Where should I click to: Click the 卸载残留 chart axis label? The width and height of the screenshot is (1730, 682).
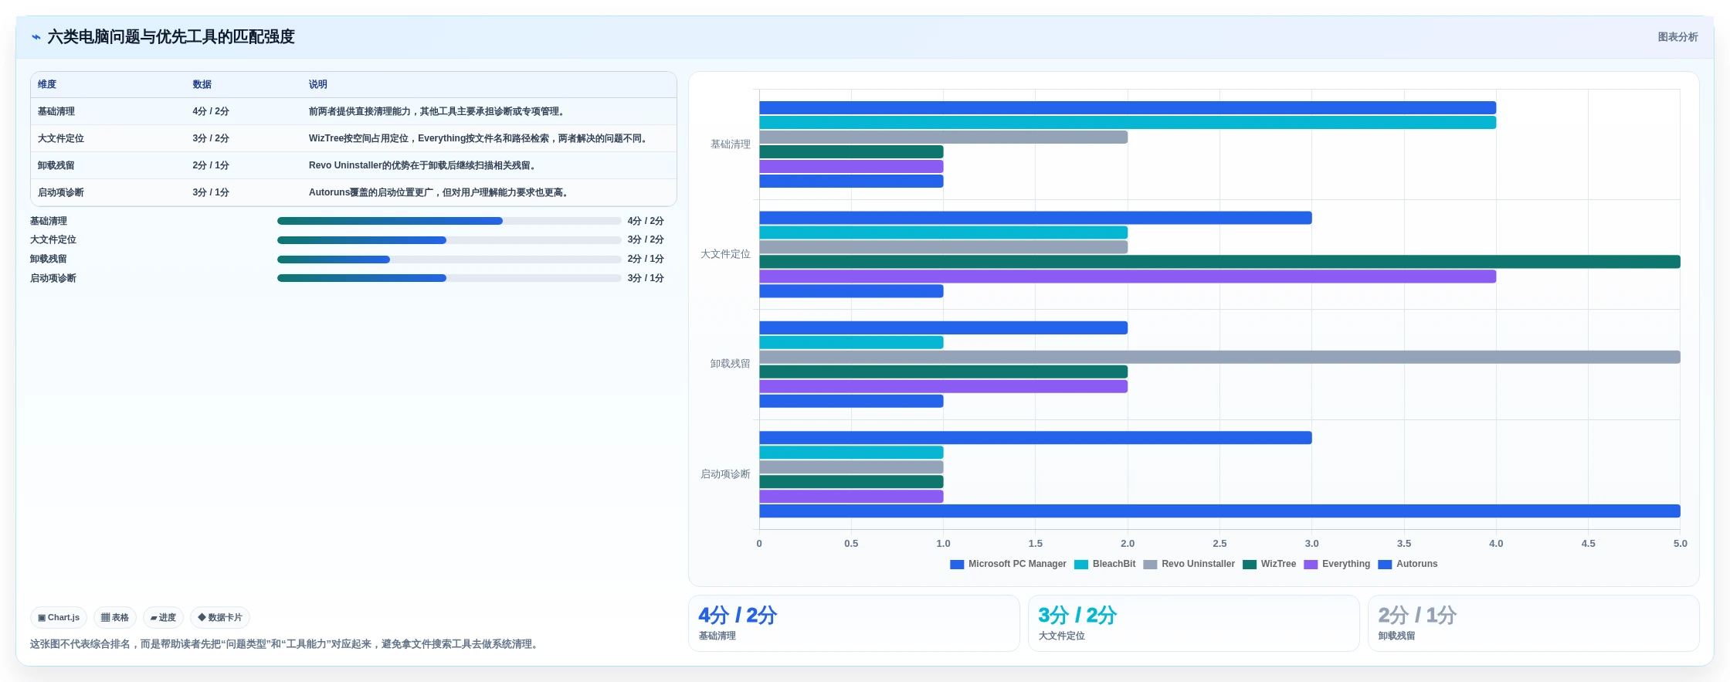tap(730, 364)
